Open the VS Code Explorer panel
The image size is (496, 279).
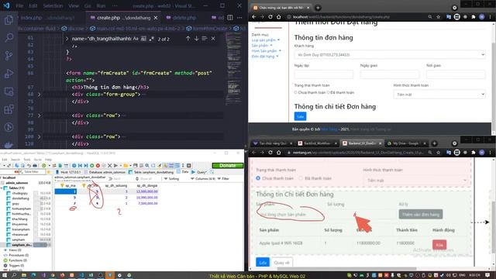9,20
